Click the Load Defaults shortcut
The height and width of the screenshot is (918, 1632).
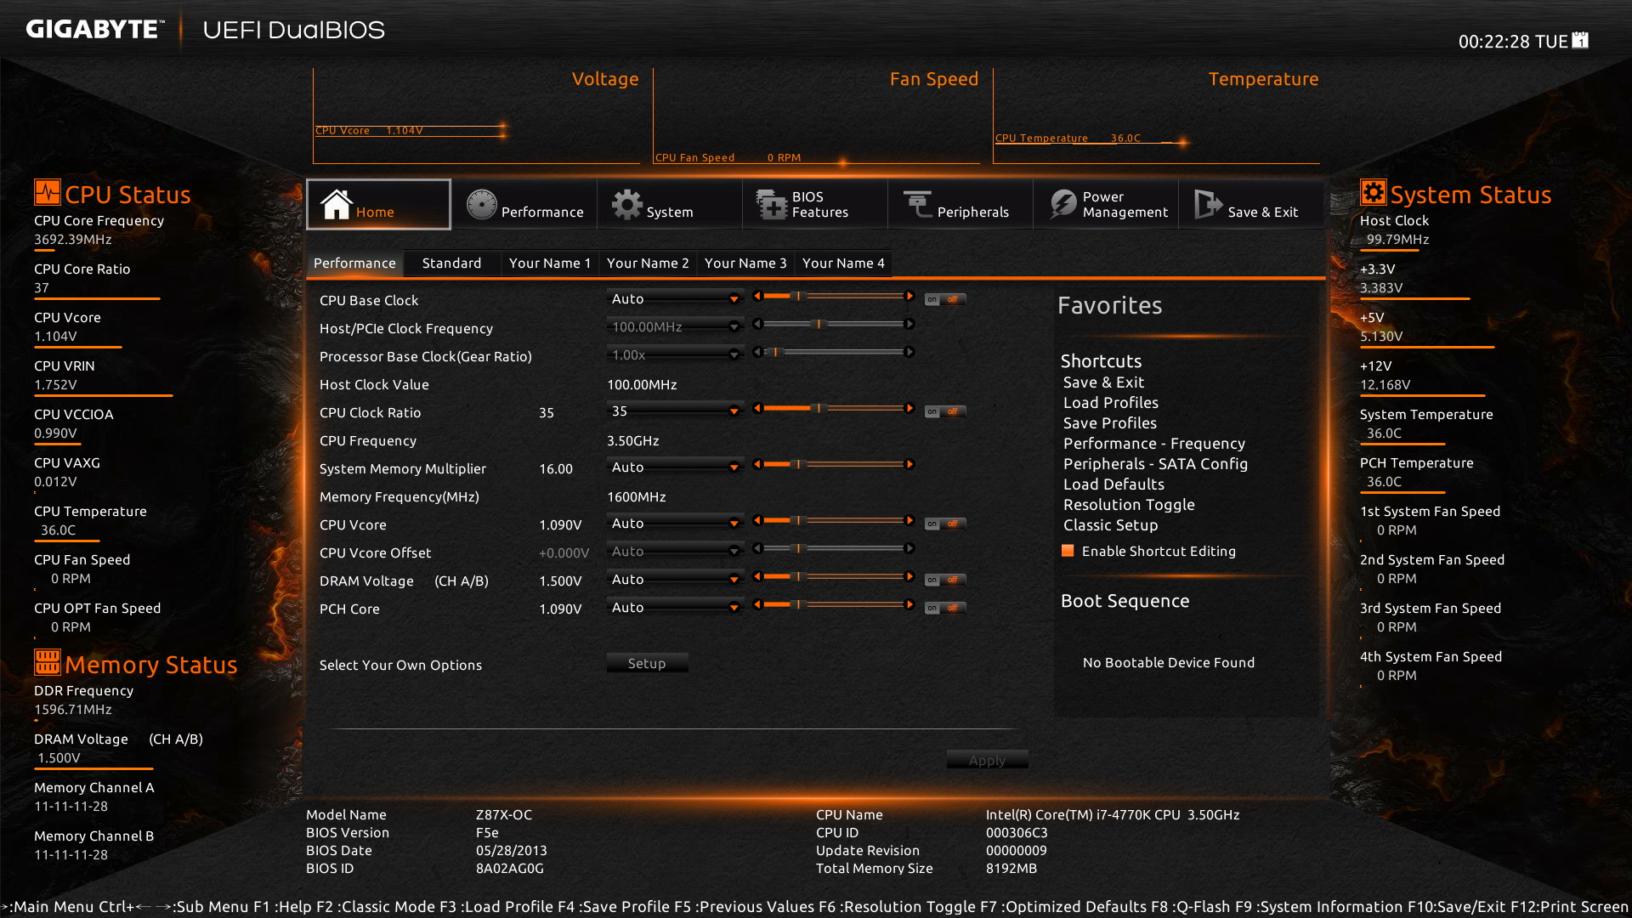1113,484
